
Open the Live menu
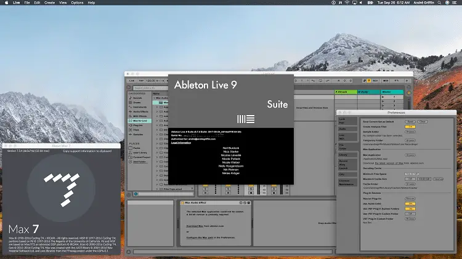(x=17, y=2)
